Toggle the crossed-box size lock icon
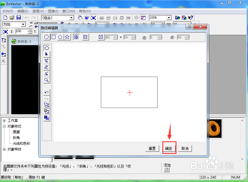The height and width of the screenshot is (182, 248). click(x=101, y=37)
